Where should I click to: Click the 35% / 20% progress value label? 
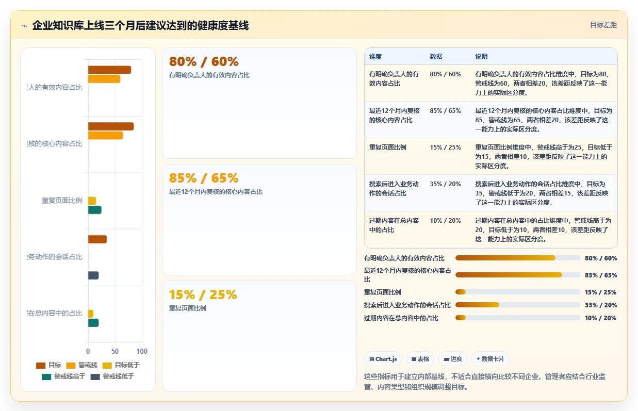click(x=600, y=305)
